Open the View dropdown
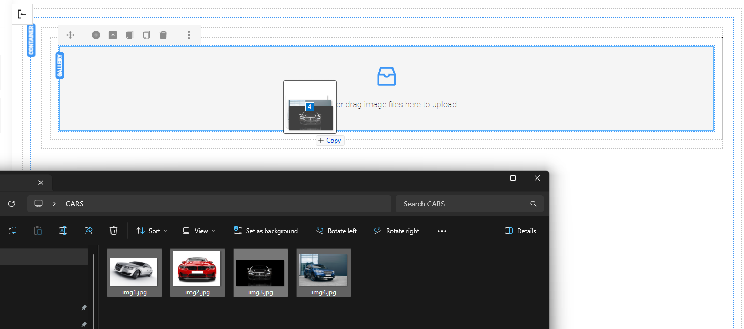744x329 pixels. click(x=198, y=231)
